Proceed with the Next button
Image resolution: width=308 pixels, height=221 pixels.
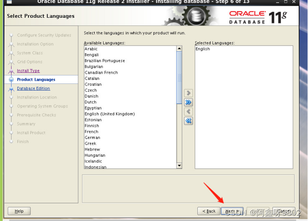232,211
